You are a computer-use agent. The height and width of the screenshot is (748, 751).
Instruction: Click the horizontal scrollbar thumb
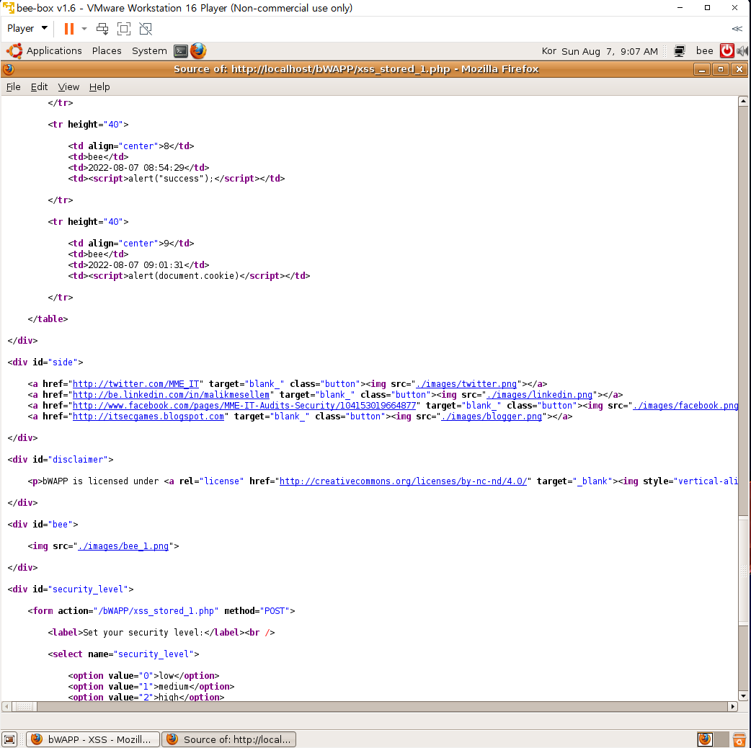[x=24, y=706]
